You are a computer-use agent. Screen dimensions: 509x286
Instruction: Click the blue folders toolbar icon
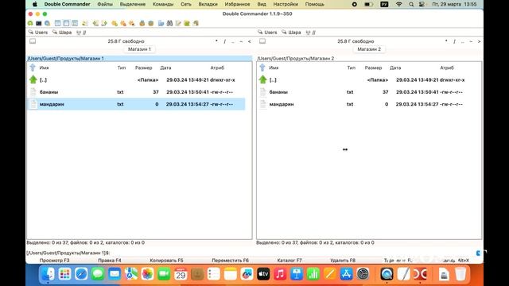tap(161, 23)
